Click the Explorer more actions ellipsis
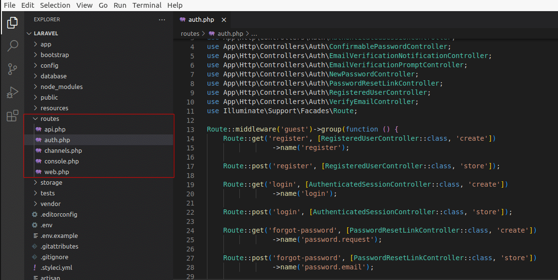The height and width of the screenshot is (280, 558). click(162, 20)
